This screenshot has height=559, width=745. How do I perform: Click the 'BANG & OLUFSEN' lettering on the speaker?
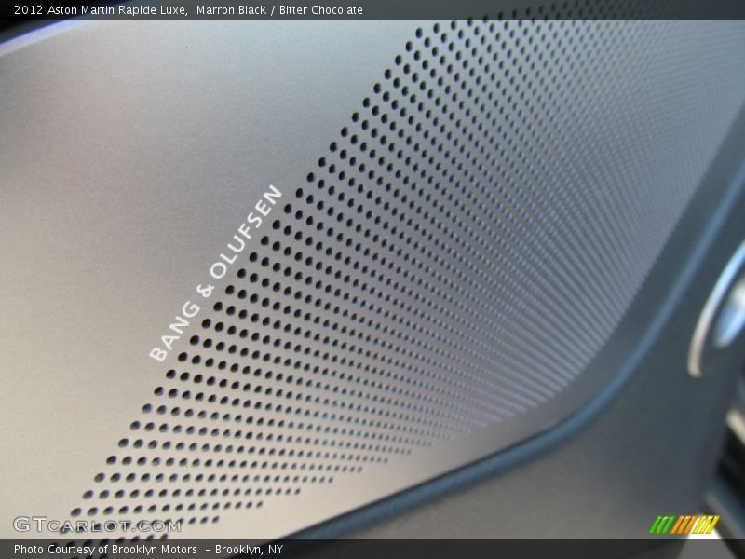[216, 273]
